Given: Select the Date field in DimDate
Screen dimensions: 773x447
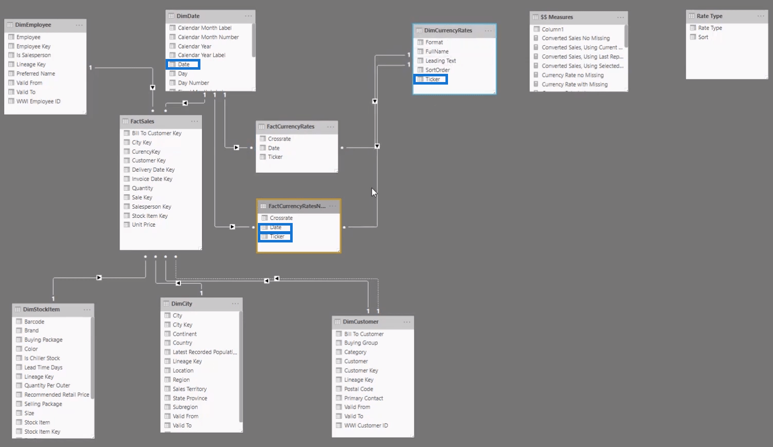Looking at the screenshot, I should (x=182, y=65).
